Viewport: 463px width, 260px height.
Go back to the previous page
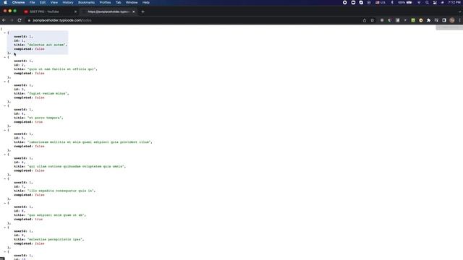click(4, 20)
